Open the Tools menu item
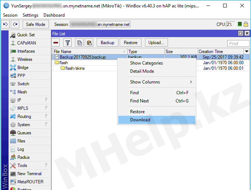 click(30, 166)
